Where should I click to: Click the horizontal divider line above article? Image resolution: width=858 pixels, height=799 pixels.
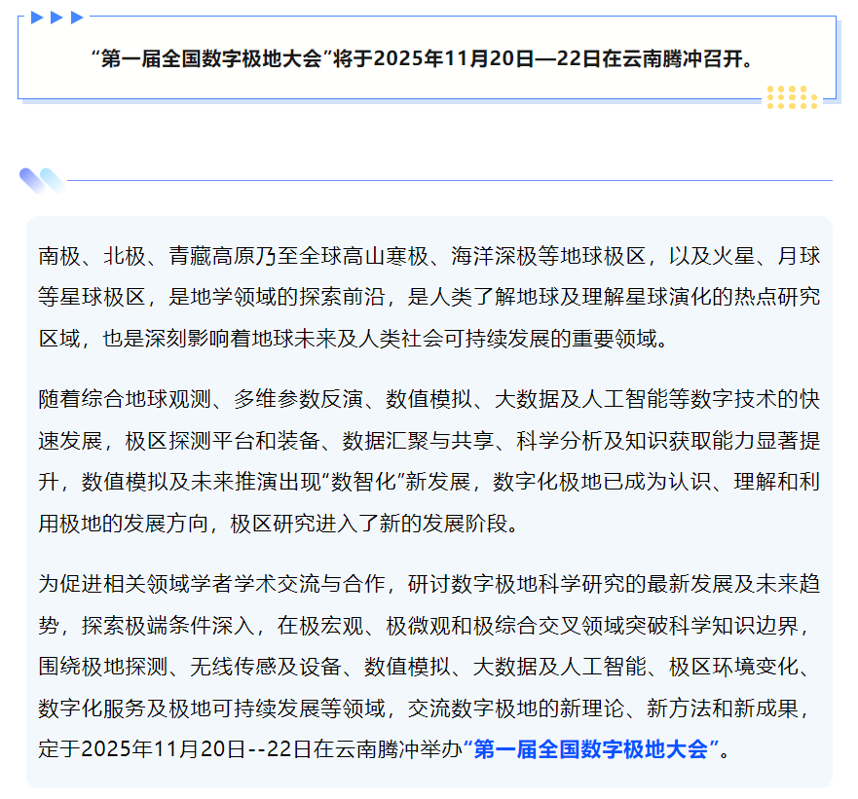point(448,180)
